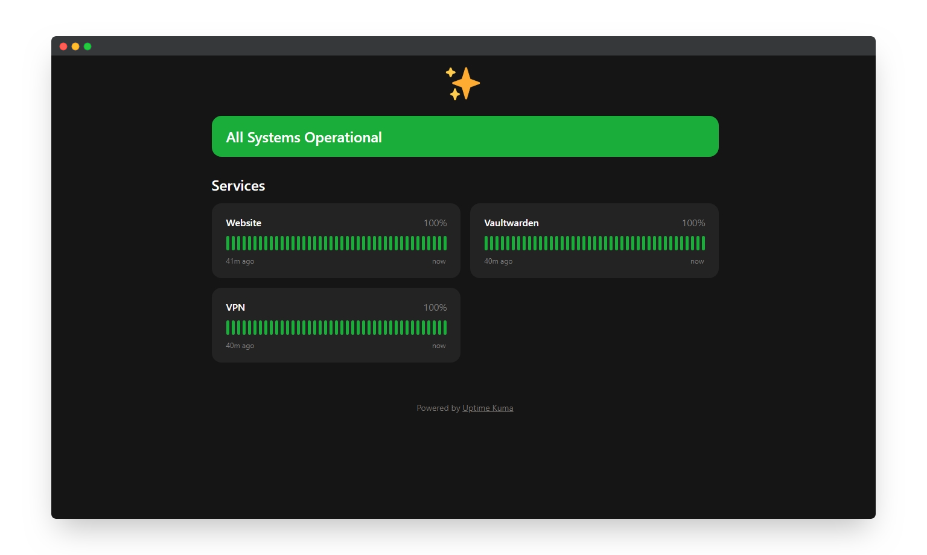Click the Website 100% uptime badge
Image resolution: width=927 pixels, height=555 pixels.
[x=435, y=223]
